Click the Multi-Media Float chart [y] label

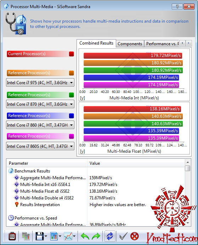tap(82, 151)
